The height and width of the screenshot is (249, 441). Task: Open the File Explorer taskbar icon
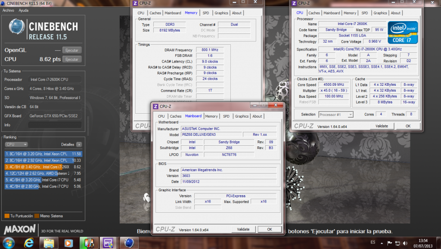[49, 243]
